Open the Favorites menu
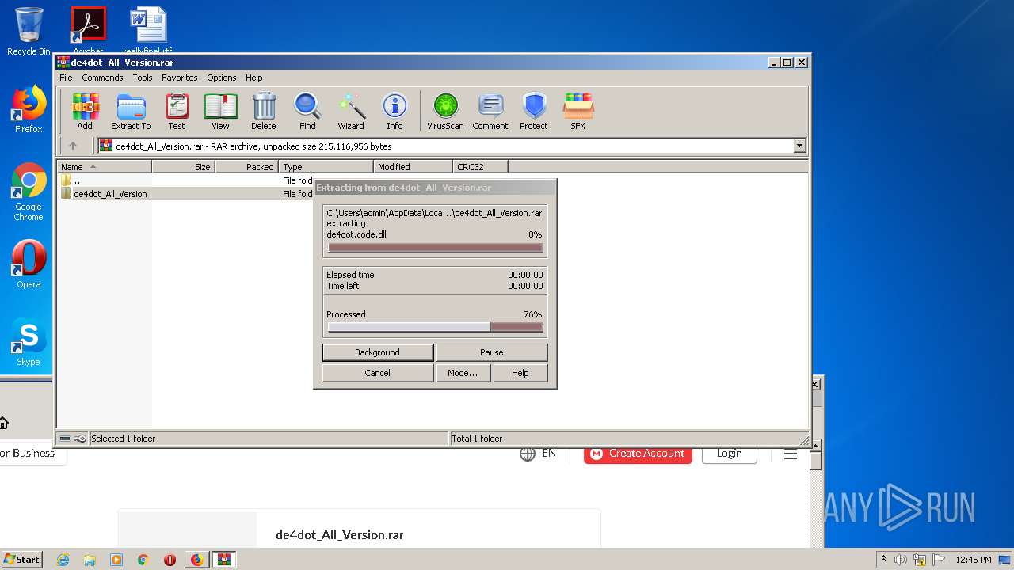This screenshot has width=1014, height=570. pos(180,78)
